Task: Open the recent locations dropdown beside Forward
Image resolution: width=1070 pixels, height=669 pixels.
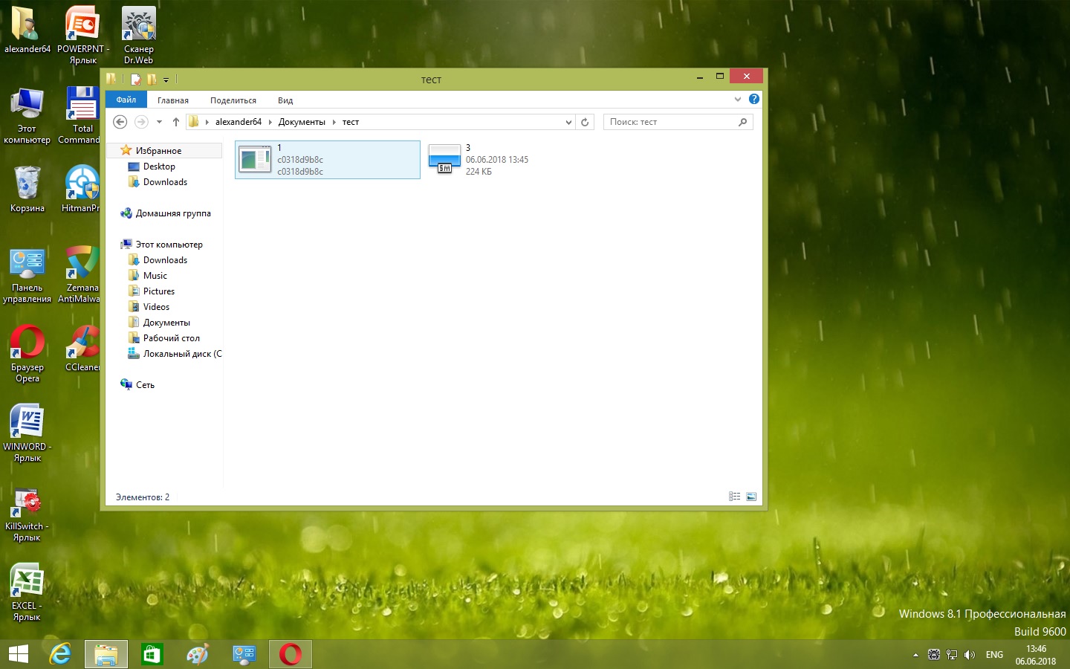Action: point(159,122)
